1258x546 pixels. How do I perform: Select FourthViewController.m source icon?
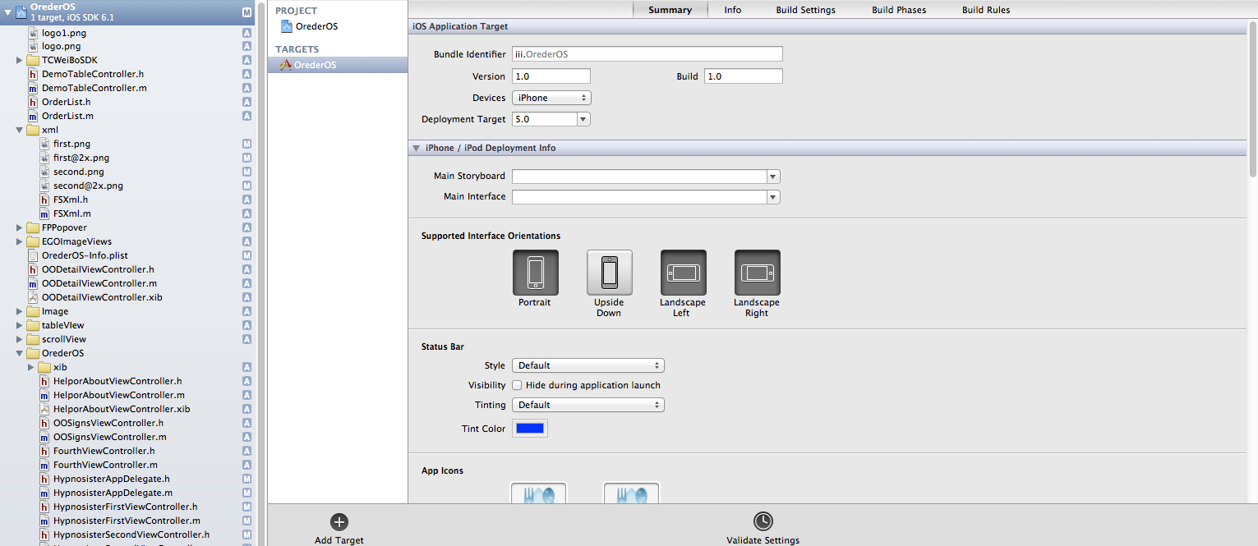pos(44,465)
